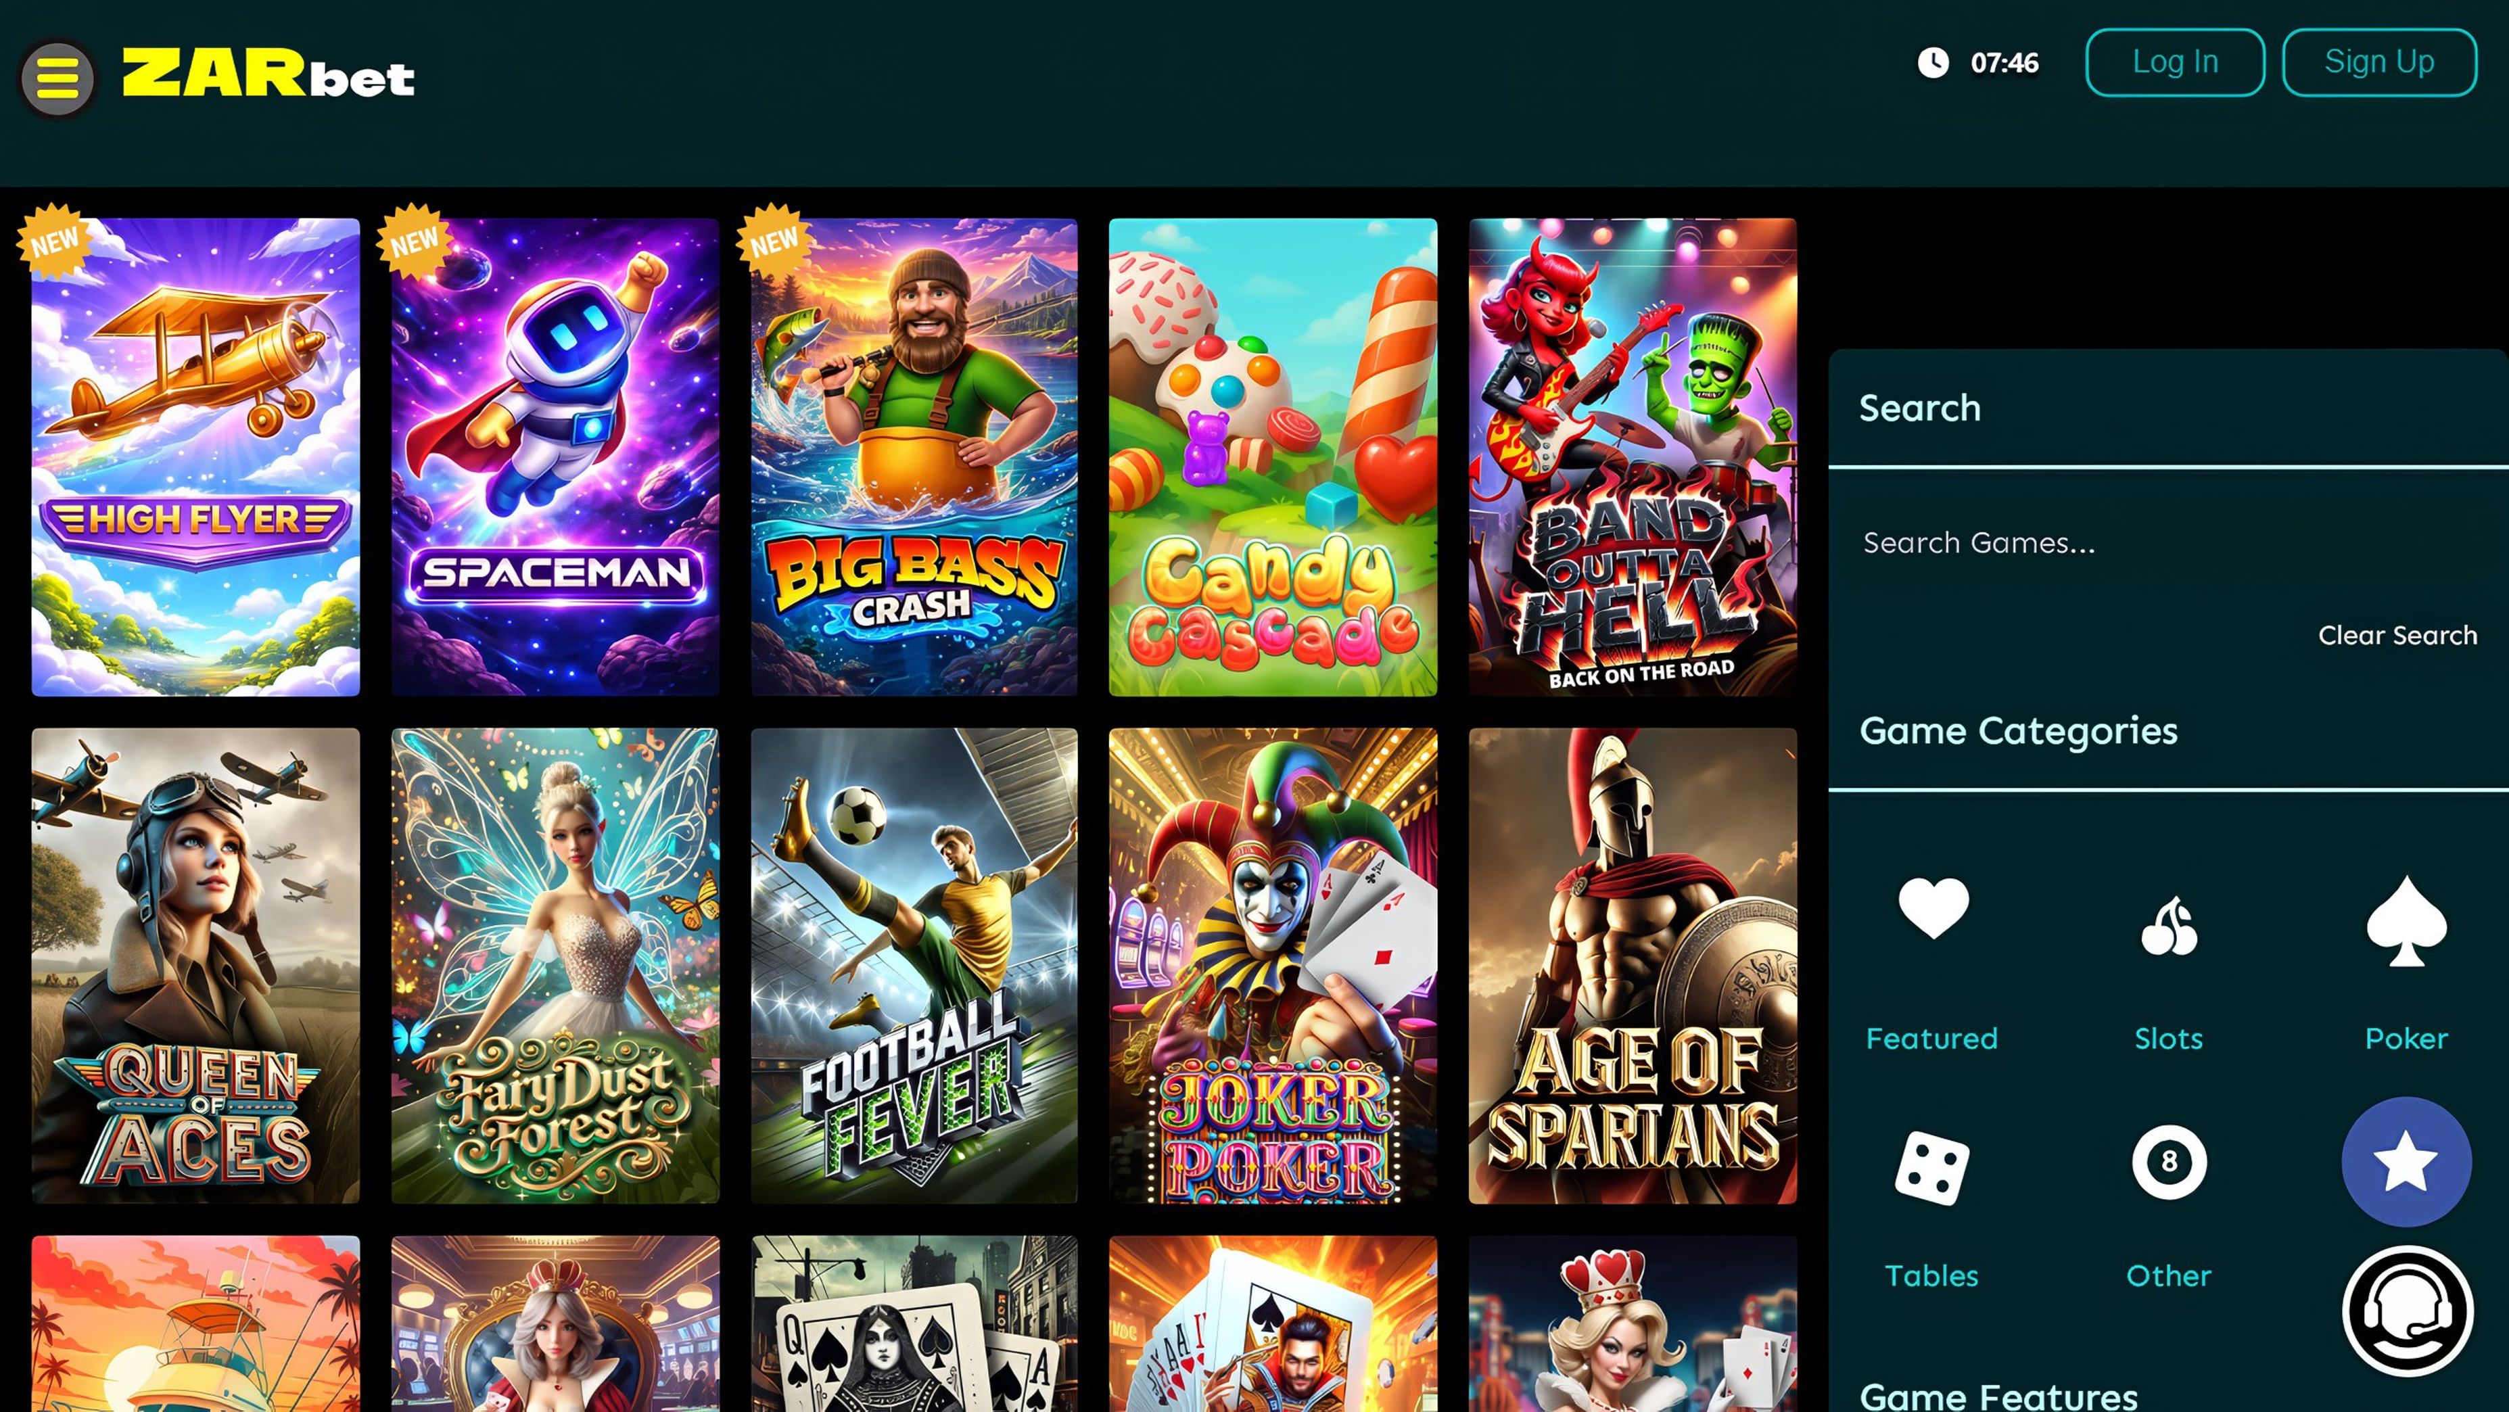Open live support headset chat icon
Viewport: 2509px width, 1412px height.
pyautogui.click(x=2407, y=1311)
